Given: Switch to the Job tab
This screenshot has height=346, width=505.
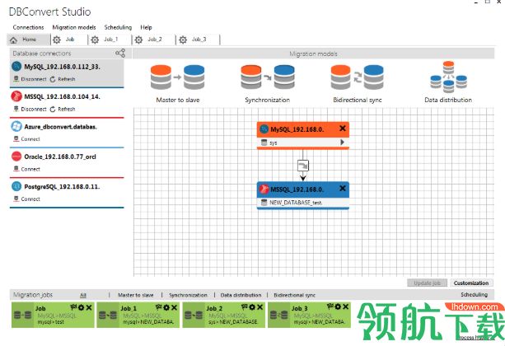Looking at the screenshot, I should pyautogui.click(x=69, y=40).
